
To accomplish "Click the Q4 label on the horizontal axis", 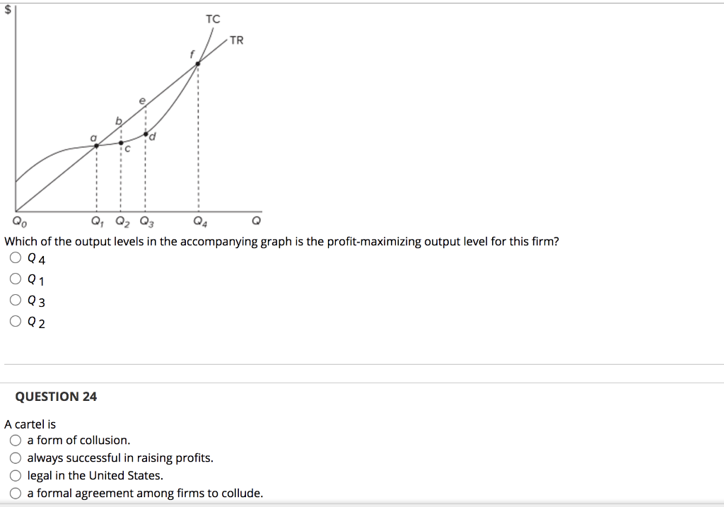I will click(199, 221).
